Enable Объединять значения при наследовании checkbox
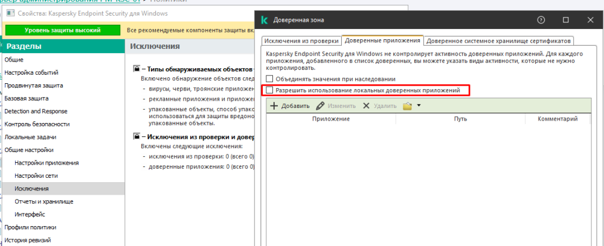 pyautogui.click(x=269, y=79)
